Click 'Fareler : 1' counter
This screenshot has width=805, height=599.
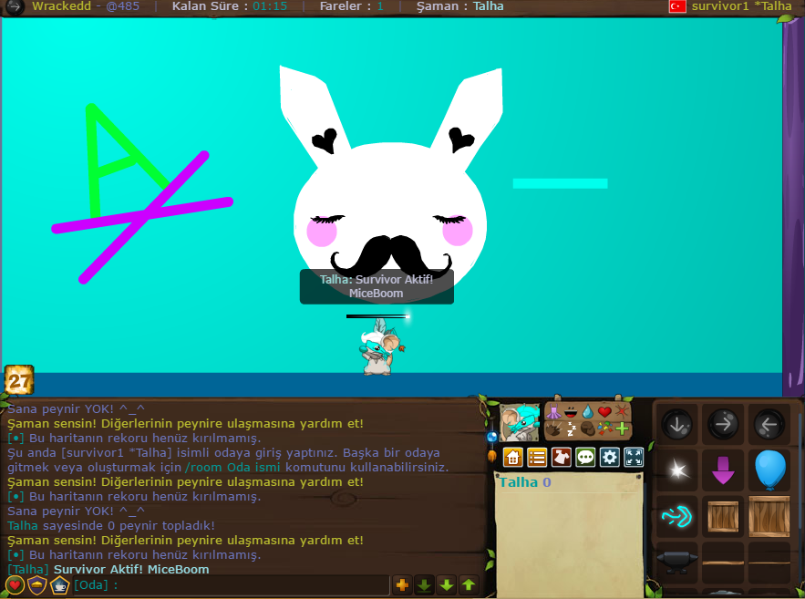point(352,6)
